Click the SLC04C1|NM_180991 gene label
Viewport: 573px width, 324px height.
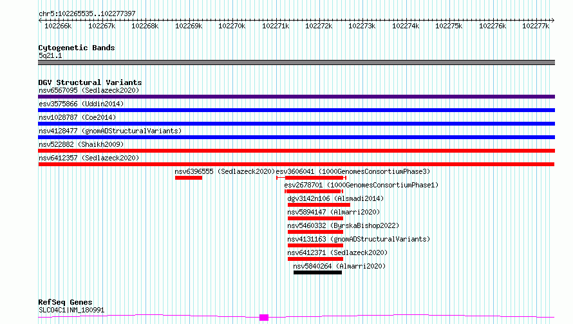[x=71, y=310]
